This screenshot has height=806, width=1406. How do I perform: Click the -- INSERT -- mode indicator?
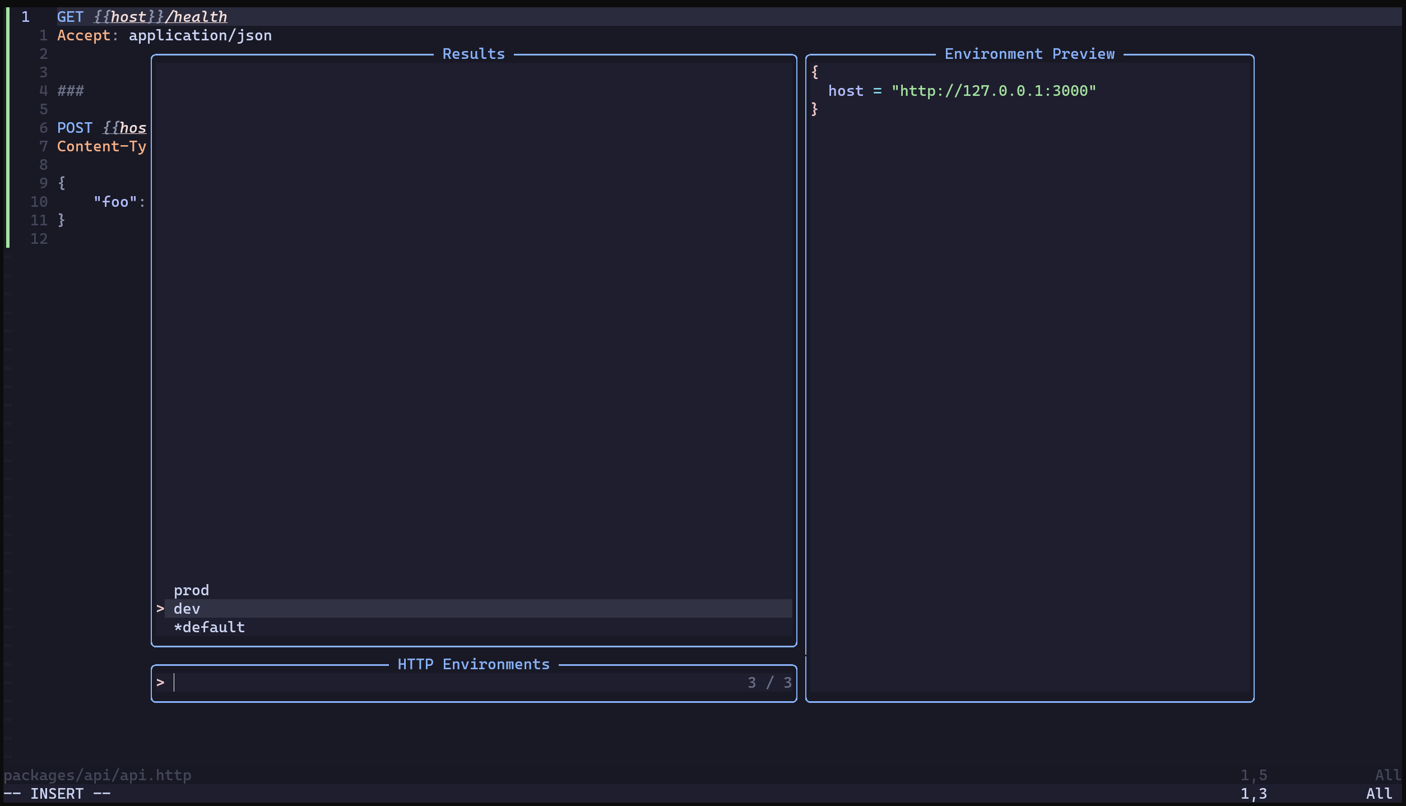pyautogui.click(x=57, y=794)
